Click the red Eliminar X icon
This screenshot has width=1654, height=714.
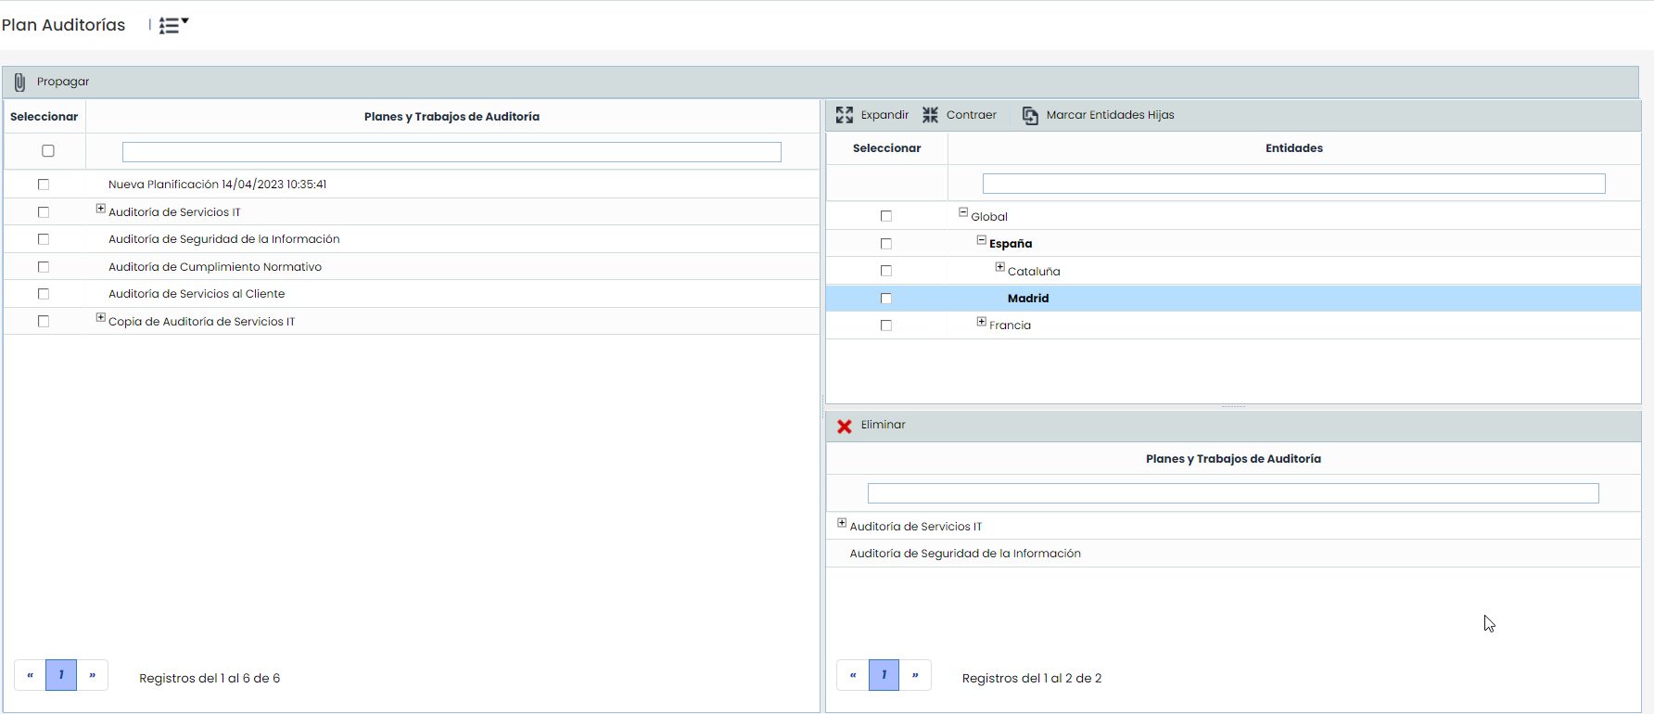tap(845, 426)
